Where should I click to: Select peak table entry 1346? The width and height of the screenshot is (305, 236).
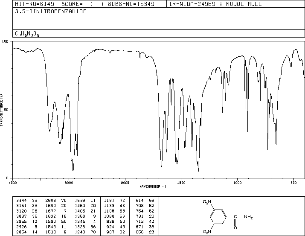[80, 221]
